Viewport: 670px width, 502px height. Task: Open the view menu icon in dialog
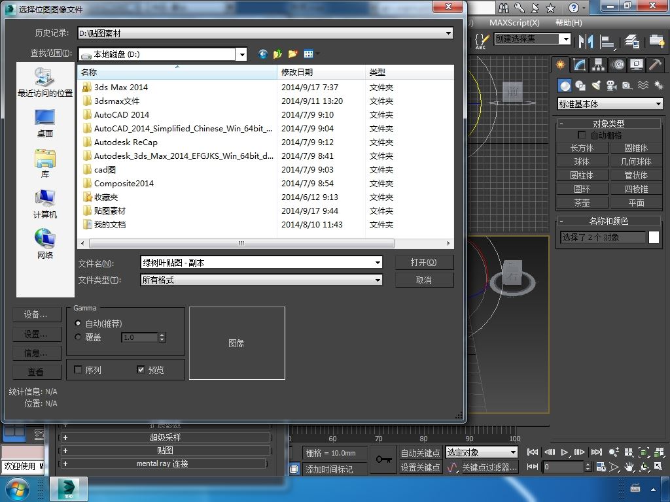[309, 54]
